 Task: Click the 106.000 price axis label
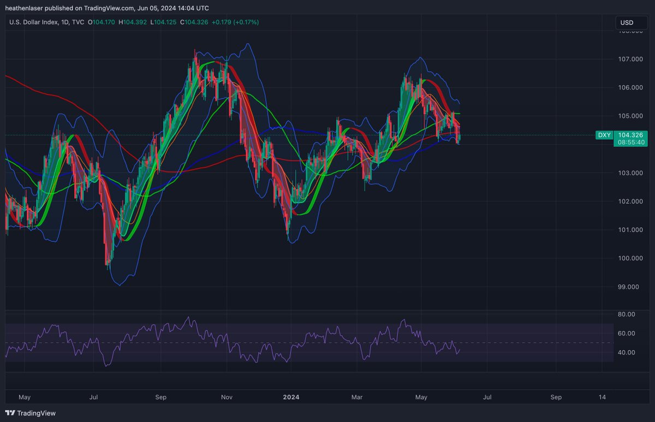coord(630,87)
